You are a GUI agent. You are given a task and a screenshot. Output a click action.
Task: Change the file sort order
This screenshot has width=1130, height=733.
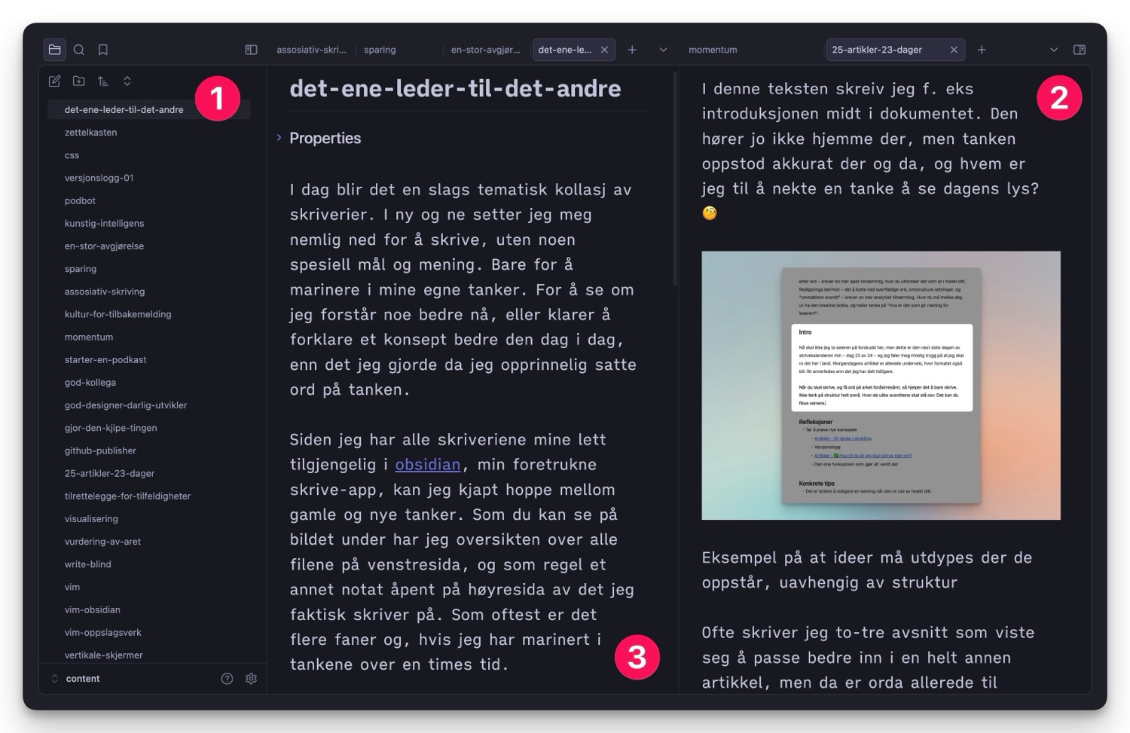103,81
